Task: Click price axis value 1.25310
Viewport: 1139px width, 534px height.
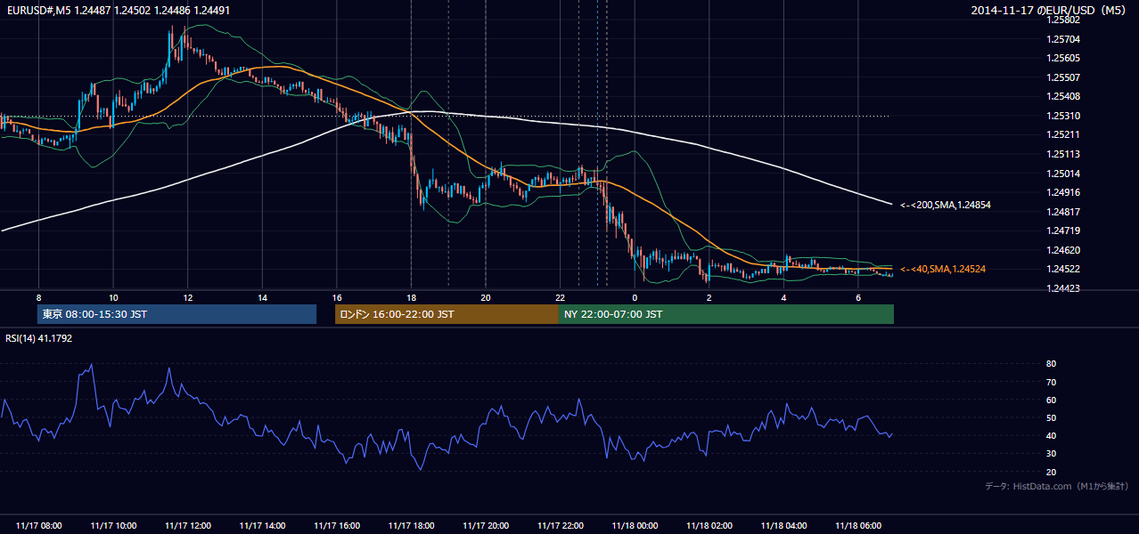Action: coord(1064,116)
